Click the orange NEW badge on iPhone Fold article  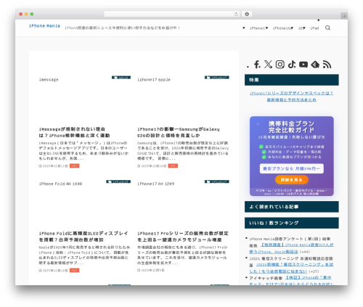(x=75, y=270)
